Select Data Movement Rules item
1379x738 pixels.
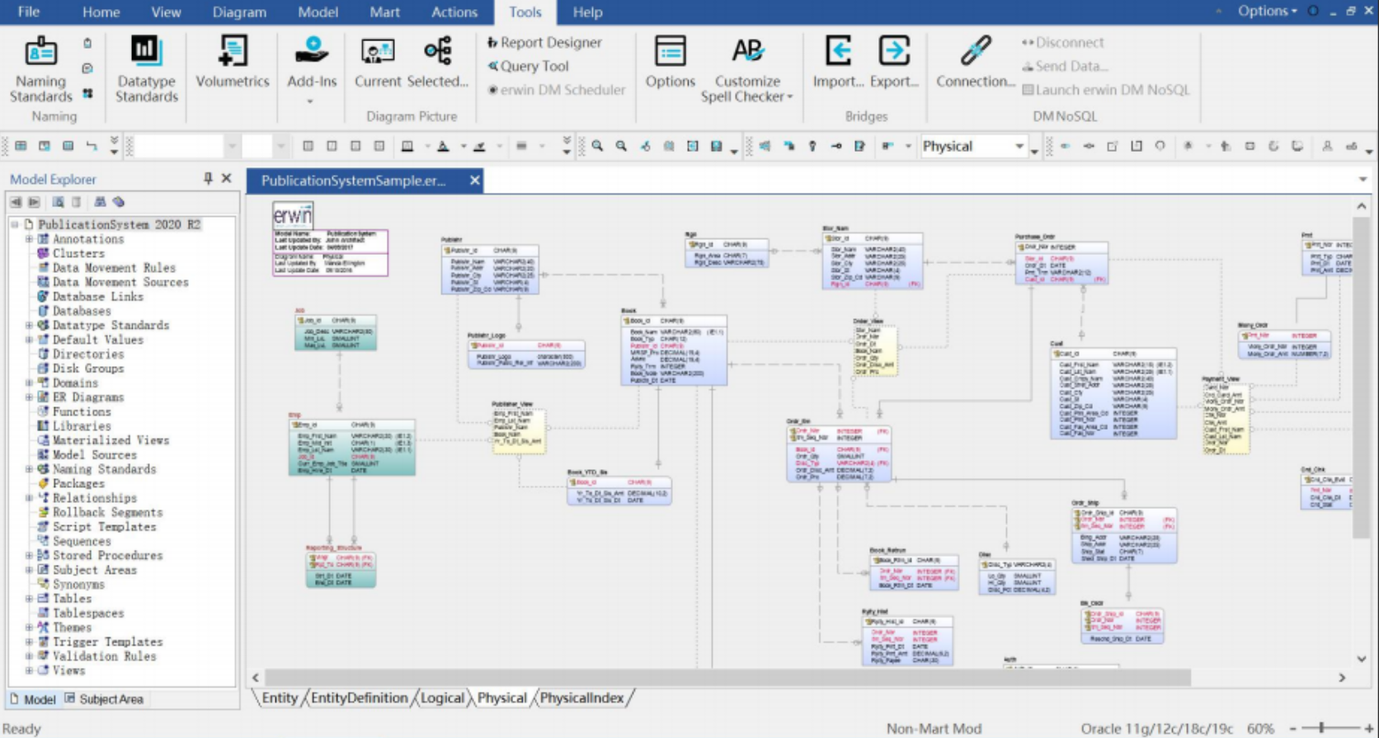click(114, 268)
